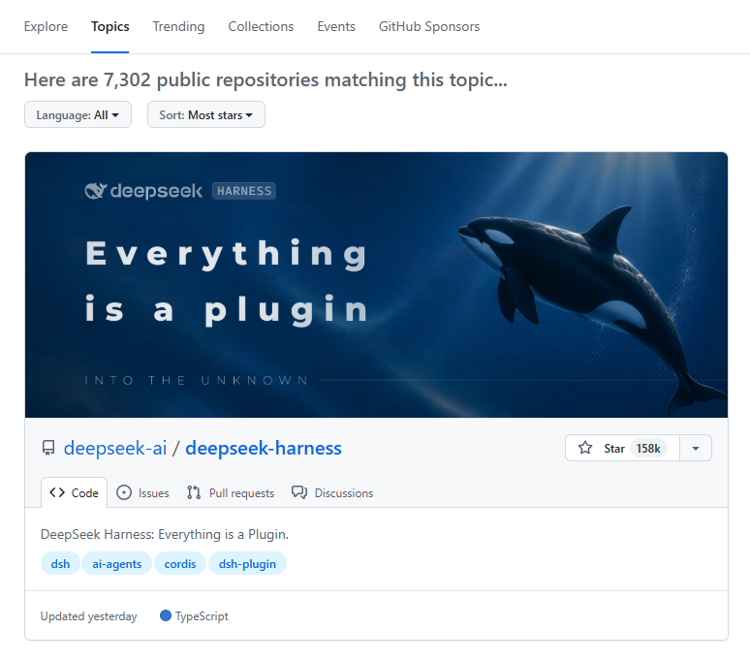Image resolution: width=750 pixels, height=661 pixels.
Task: Click the blue TypeScript language color dot
Action: tap(166, 615)
